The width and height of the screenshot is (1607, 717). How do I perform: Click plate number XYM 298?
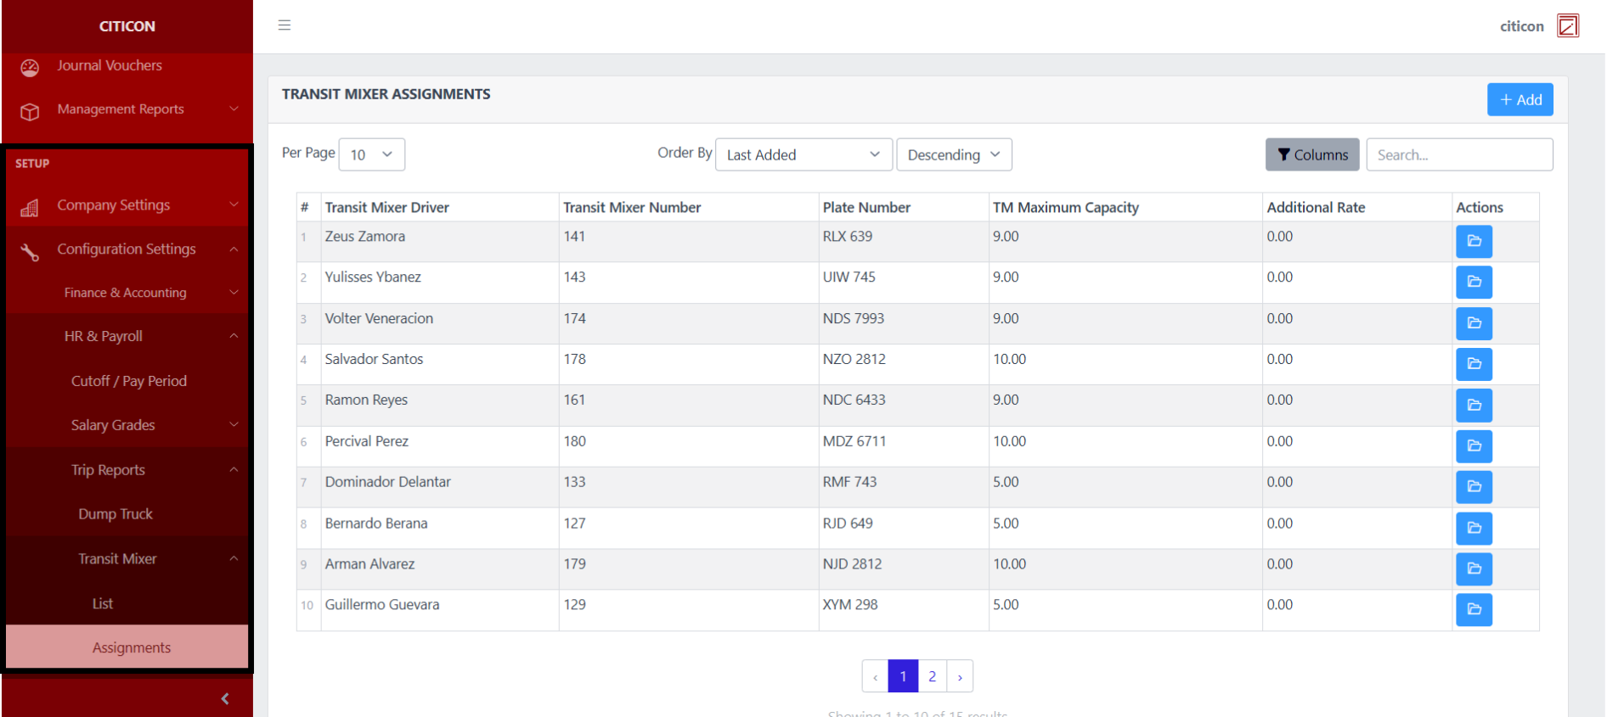(x=849, y=604)
